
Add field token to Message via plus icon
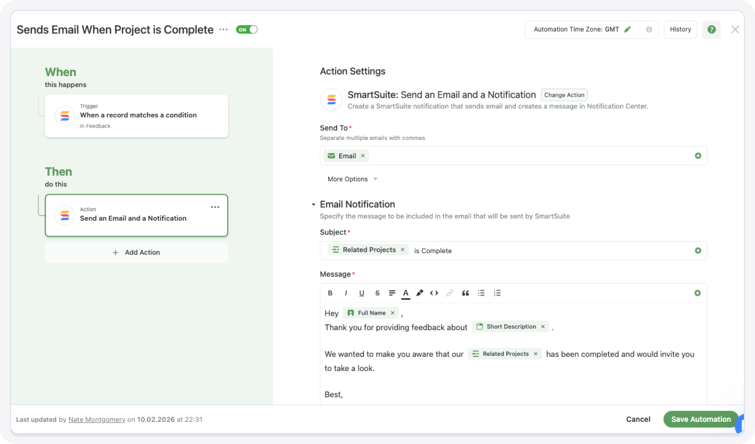pyautogui.click(x=698, y=293)
